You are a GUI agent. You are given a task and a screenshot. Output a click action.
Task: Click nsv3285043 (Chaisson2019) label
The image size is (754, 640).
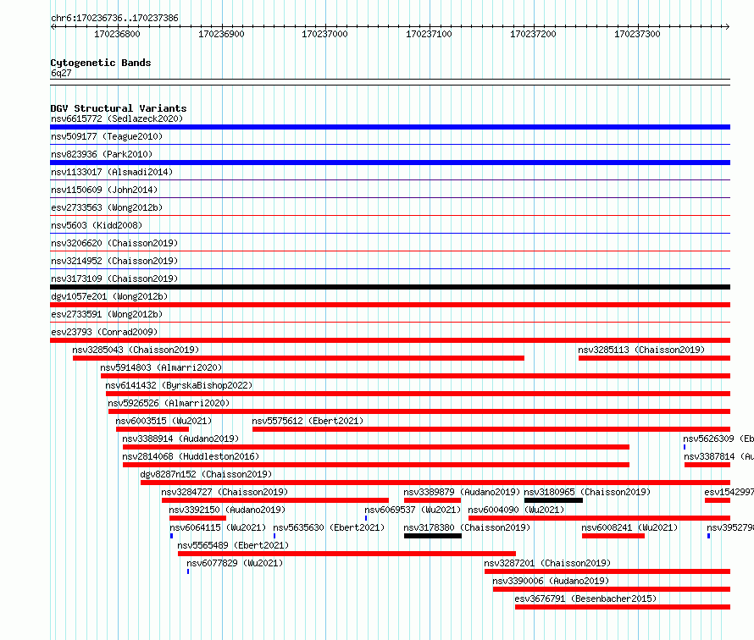136,350
